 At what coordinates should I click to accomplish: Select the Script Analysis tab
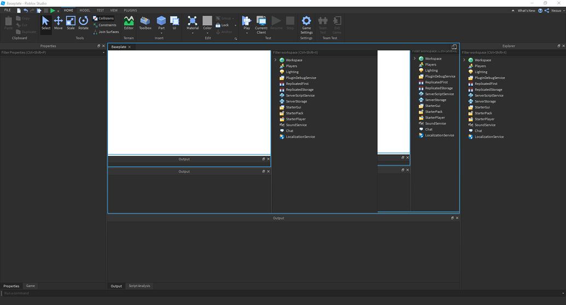(139, 286)
